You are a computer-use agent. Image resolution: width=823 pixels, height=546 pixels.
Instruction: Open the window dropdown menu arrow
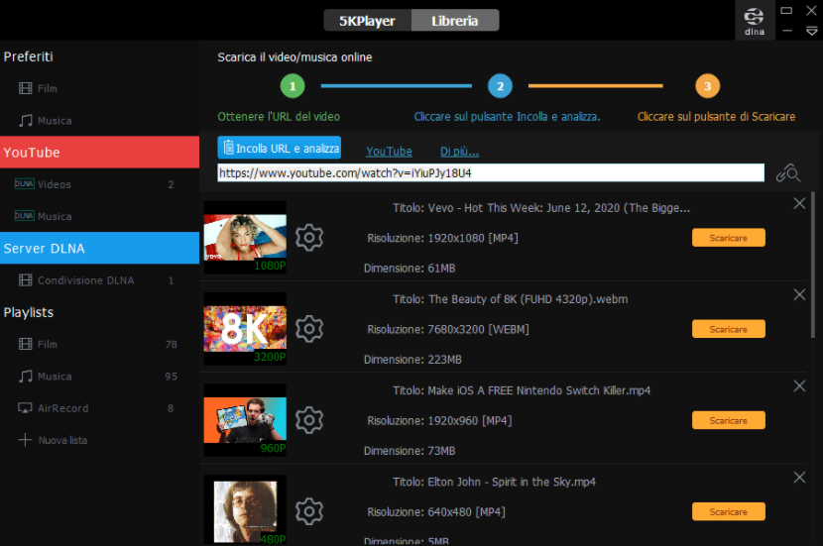(x=811, y=32)
